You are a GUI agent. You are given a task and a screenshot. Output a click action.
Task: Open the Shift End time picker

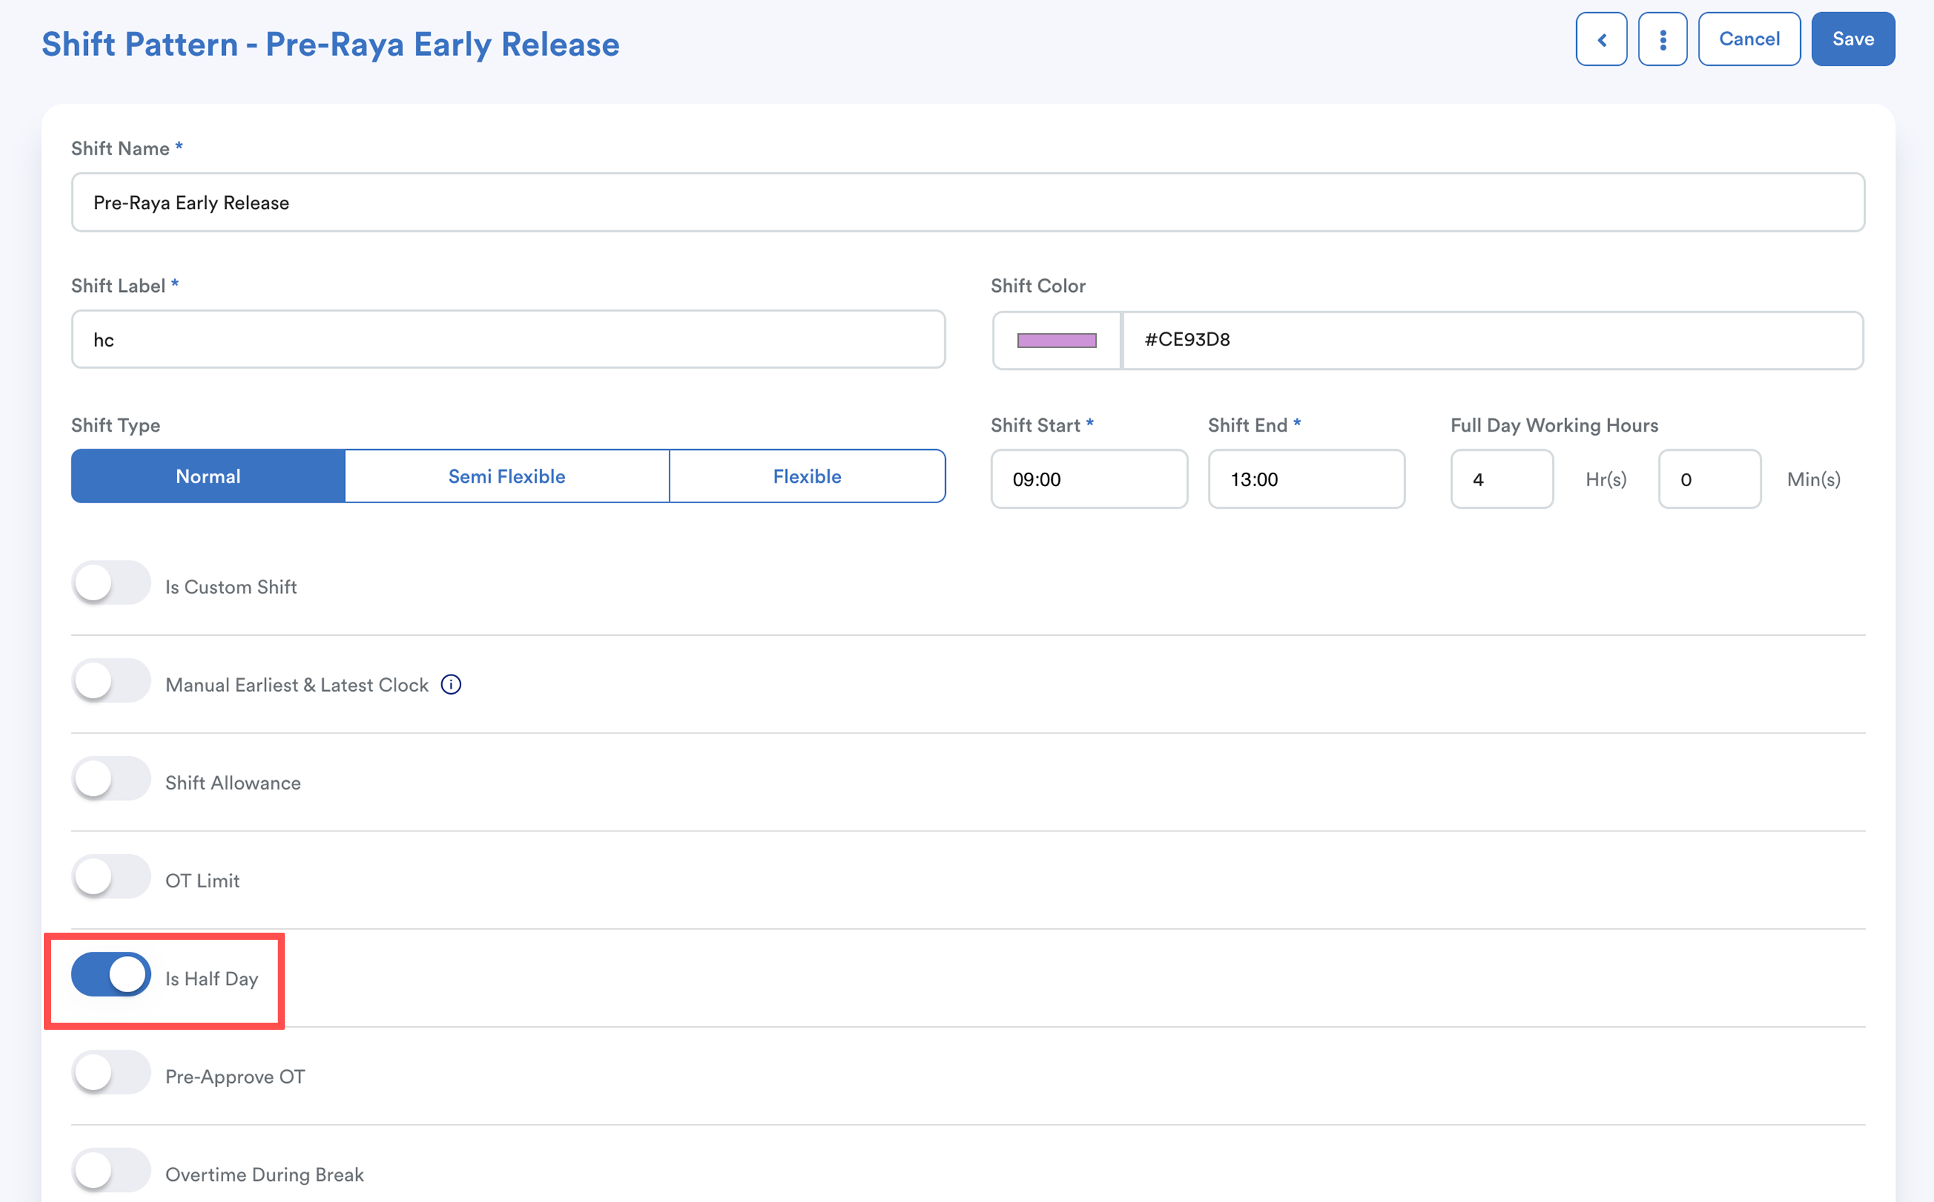pyautogui.click(x=1306, y=479)
